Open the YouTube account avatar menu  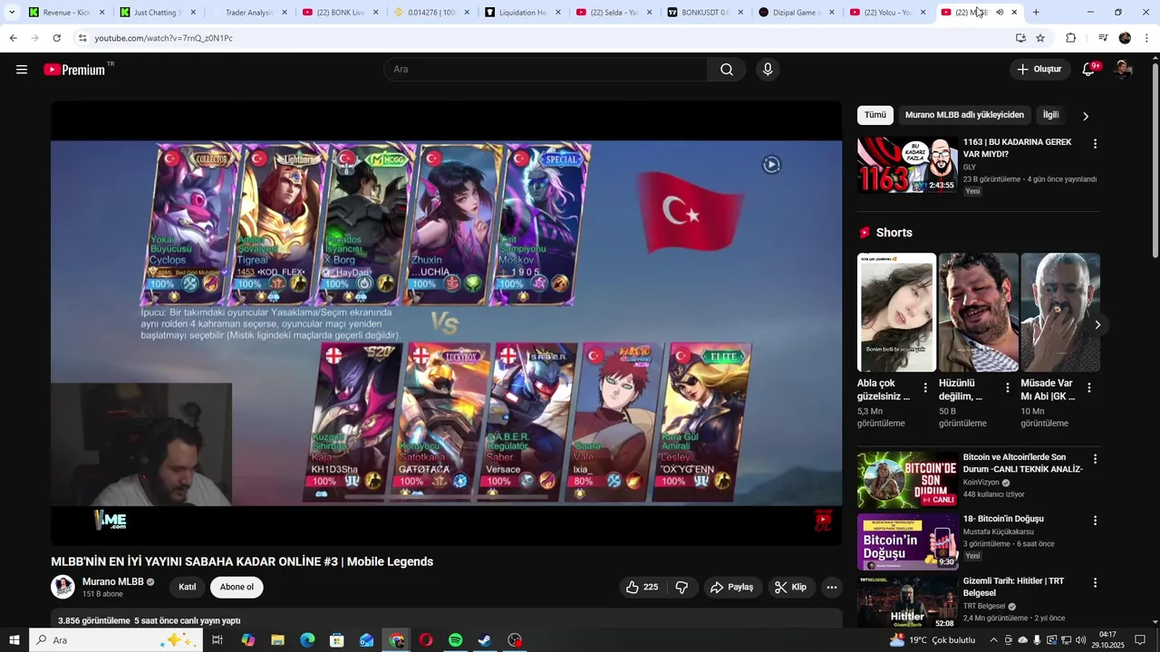tap(1123, 70)
